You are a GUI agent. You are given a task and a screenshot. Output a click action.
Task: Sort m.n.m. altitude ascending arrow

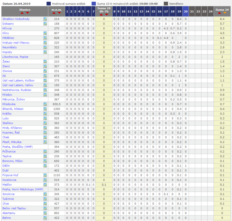[54, 13]
